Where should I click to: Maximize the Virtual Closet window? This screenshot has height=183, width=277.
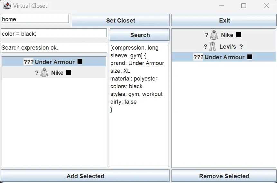pyautogui.click(x=244, y=6)
